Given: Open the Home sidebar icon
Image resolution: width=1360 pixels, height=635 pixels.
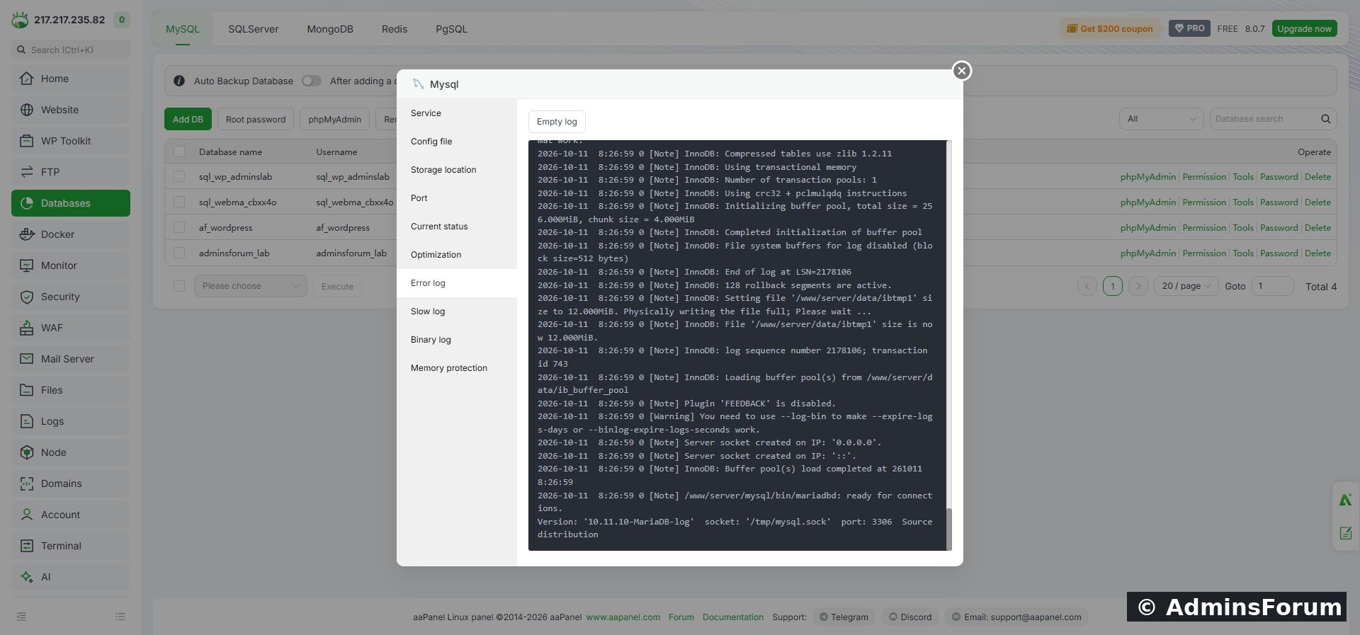Looking at the screenshot, I should pyautogui.click(x=27, y=79).
